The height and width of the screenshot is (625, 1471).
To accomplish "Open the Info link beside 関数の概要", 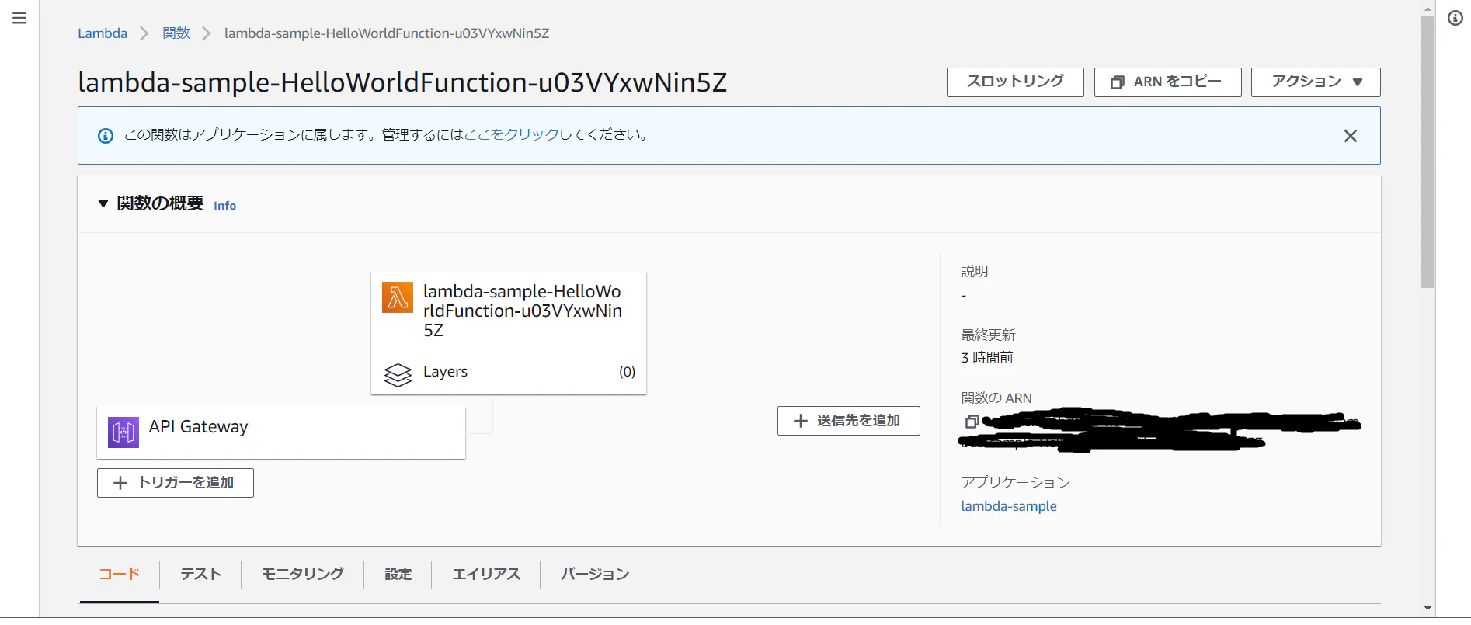I will [225, 206].
